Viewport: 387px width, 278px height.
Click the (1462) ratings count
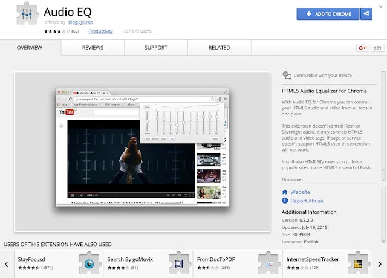(x=73, y=31)
